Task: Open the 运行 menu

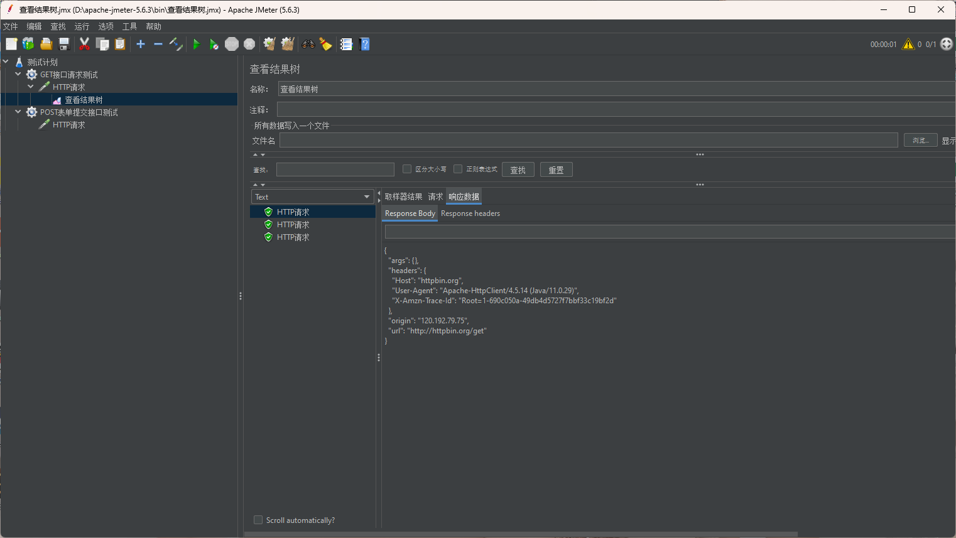Action: click(x=82, y=26)
